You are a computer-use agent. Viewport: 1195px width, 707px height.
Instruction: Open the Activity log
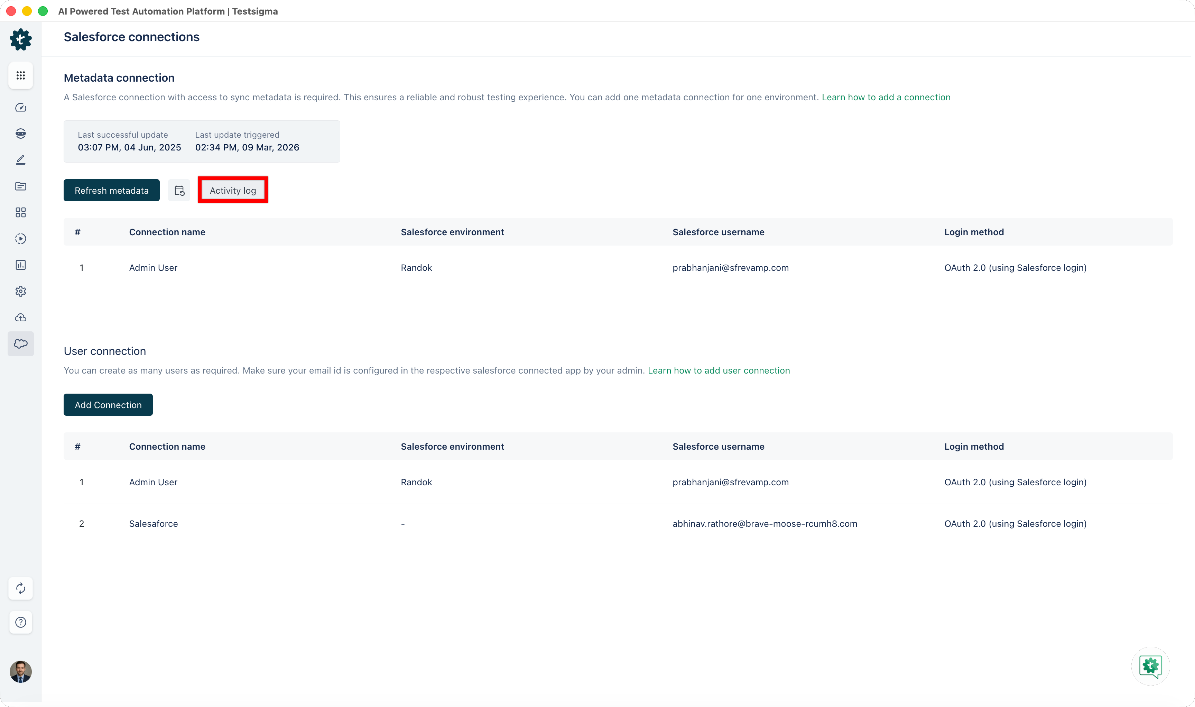233,191
